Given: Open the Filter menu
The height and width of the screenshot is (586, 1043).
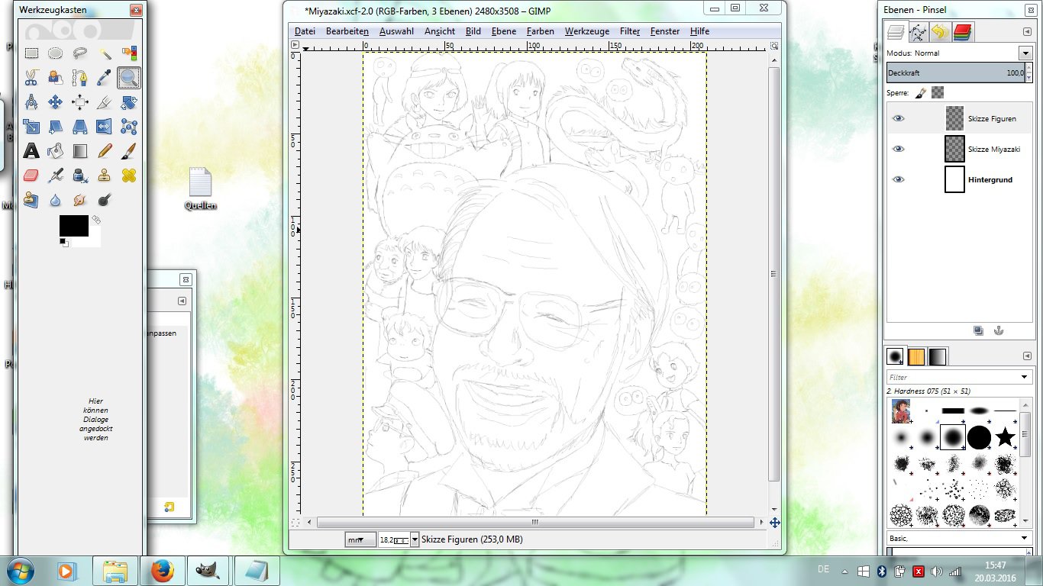Looking at the screenshot, I should click(630, 31).
